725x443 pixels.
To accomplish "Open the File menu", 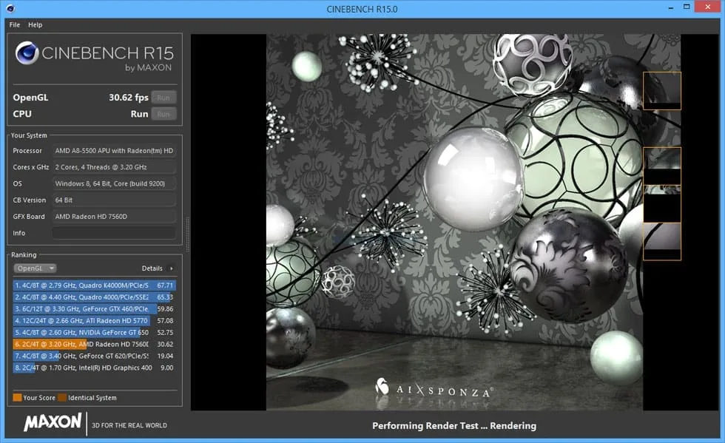I will coord(15,24).
